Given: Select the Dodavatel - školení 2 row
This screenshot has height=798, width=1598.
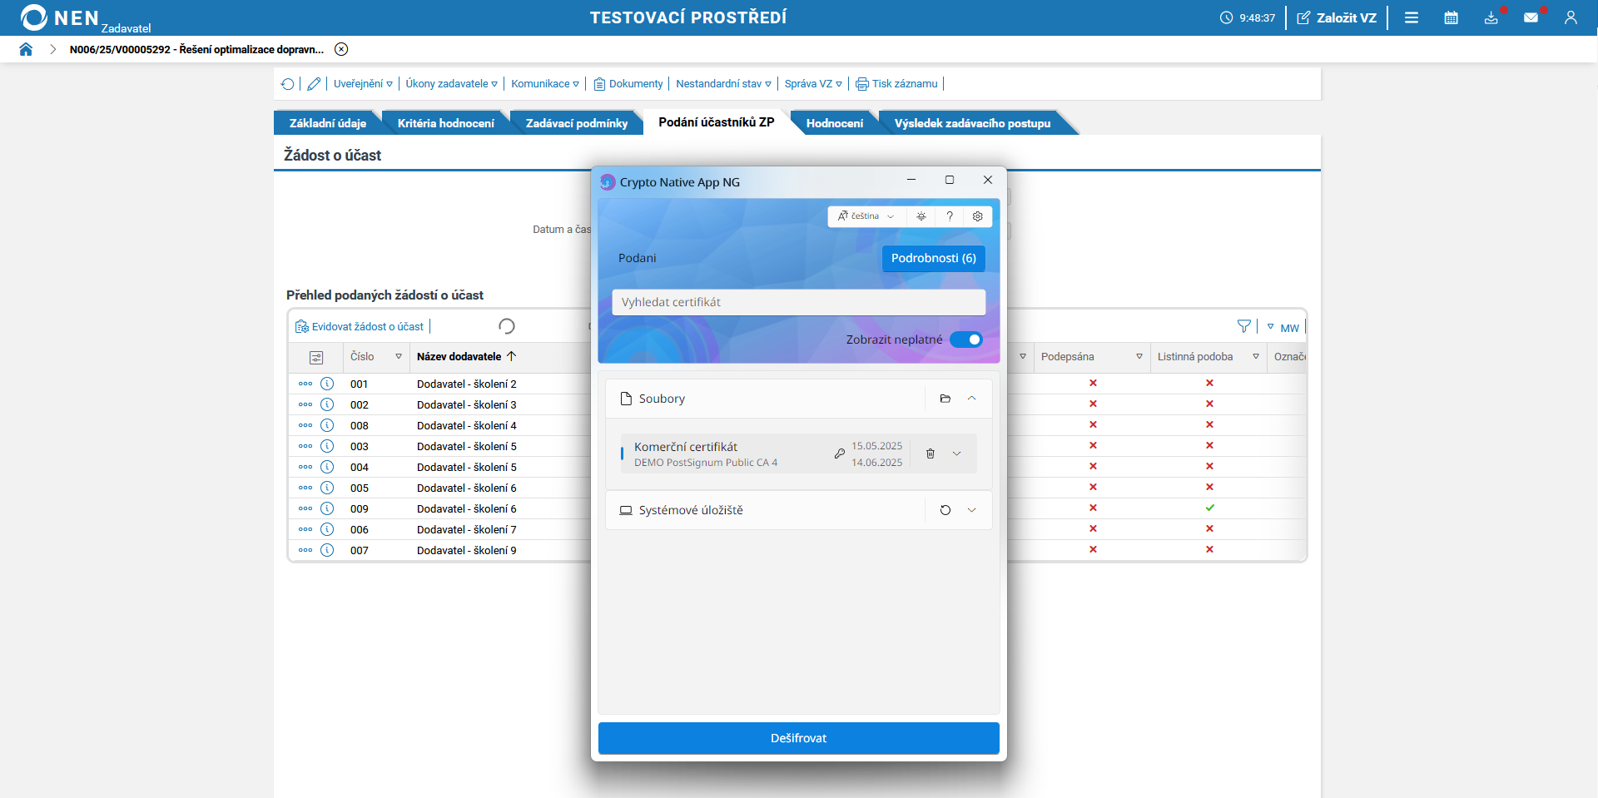Looking at the screenshot, I should 467,384.
